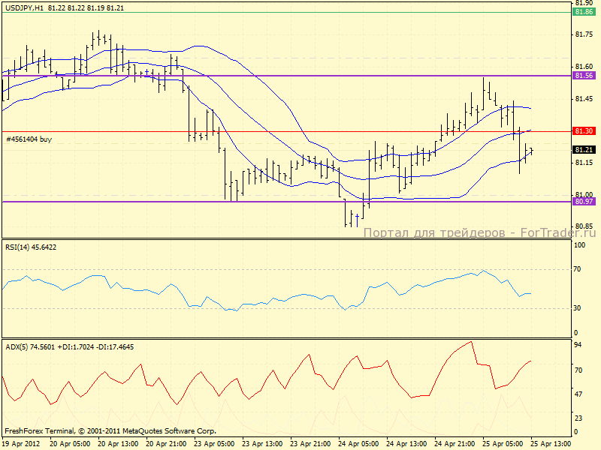The image size is (601, 450).
Task: Click the 25 Apr 13:00 time marker
Action: 554,444
